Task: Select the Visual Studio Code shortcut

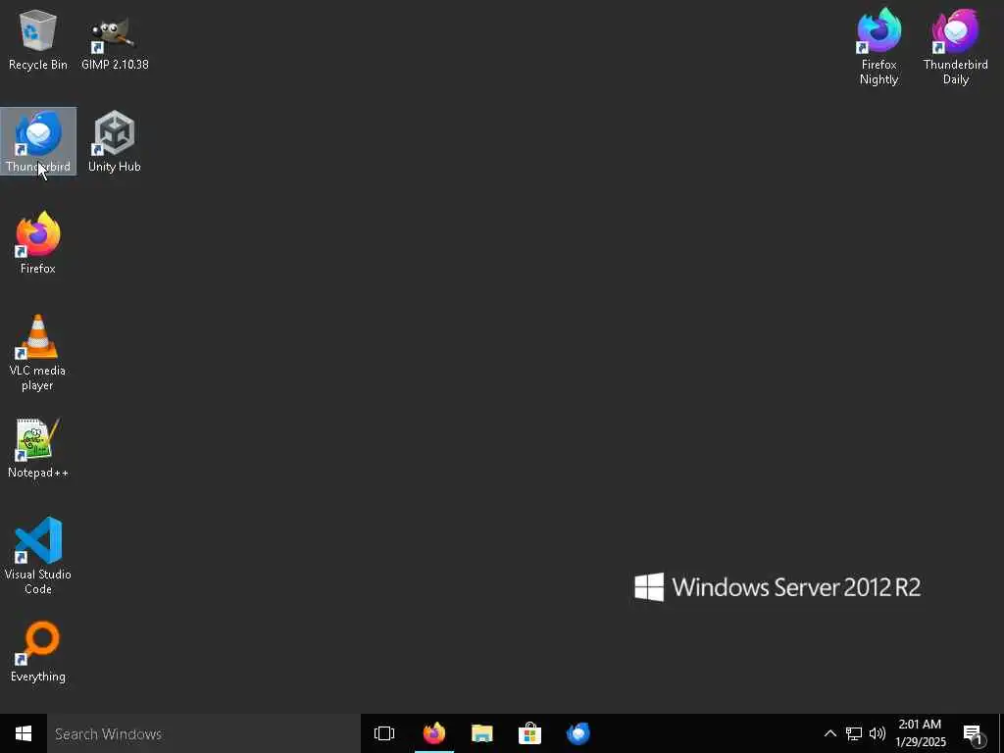Action: [x=38, y=556]
